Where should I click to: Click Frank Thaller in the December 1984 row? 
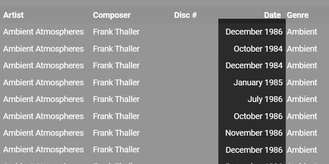[x=116, y=65]
